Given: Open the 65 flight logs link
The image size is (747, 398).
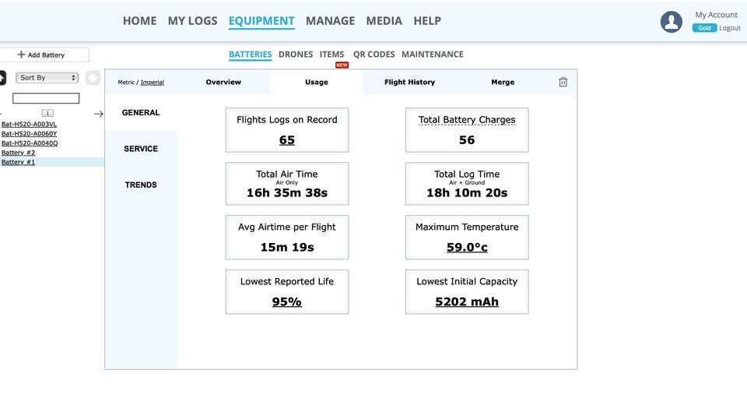Looking at the screenshot, I should click(x=287, y=140).
